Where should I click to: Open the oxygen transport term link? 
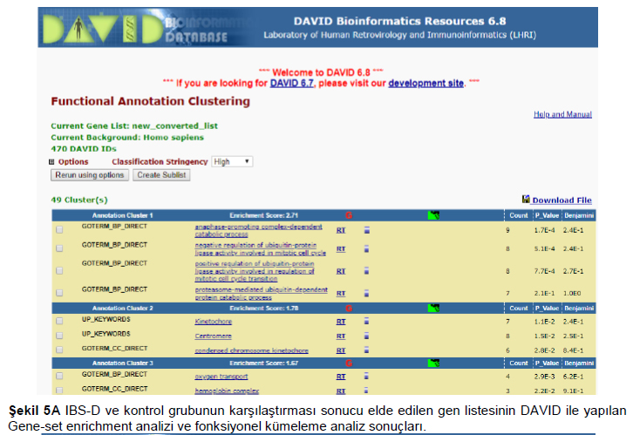(x=221, y=377)
